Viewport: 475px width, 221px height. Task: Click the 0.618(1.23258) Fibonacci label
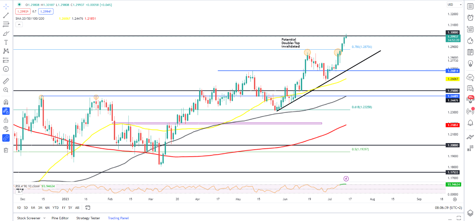(x=362, y=107)
